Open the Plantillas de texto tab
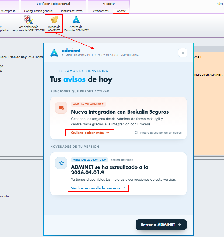Screen dimensions: 224x237 pyautogui.click(x=71, y=11)
